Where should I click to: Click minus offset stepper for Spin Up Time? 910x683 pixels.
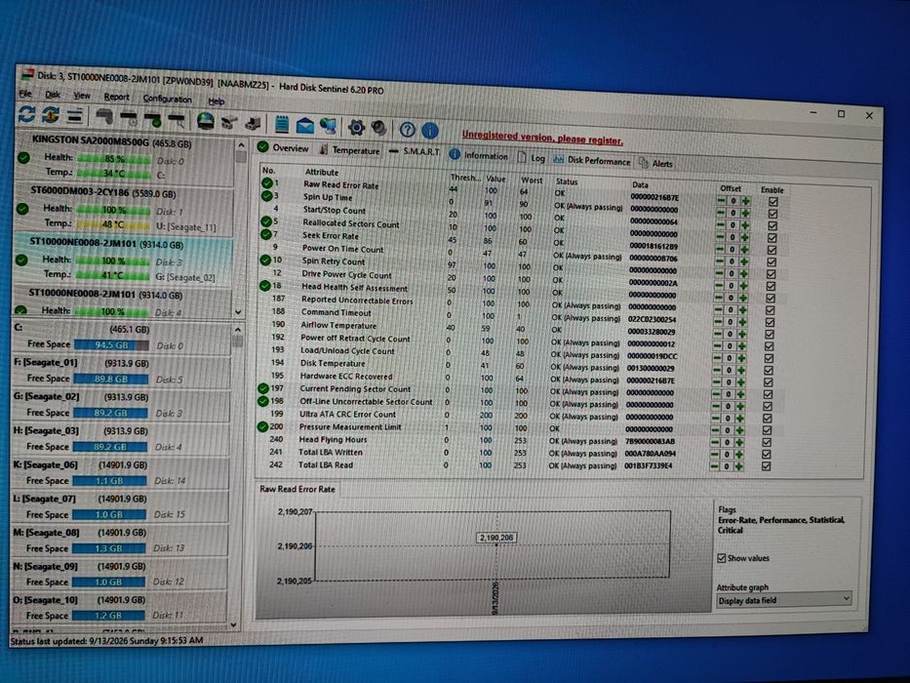721,213
